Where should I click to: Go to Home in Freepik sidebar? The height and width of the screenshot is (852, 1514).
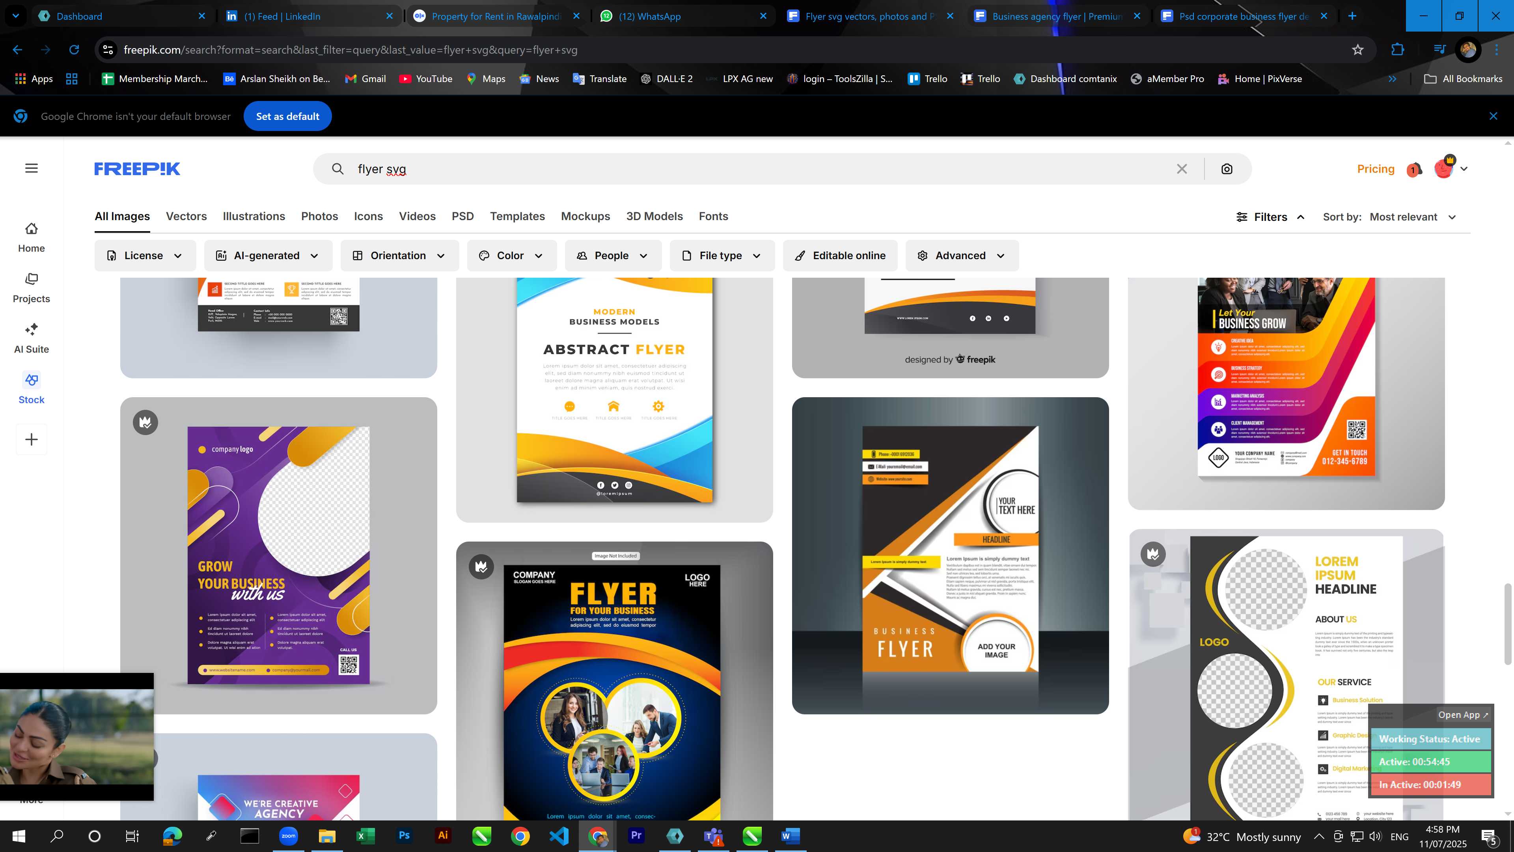pos(32,237)
